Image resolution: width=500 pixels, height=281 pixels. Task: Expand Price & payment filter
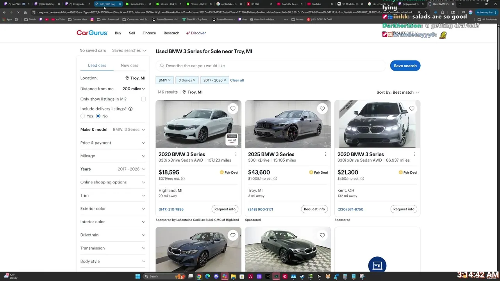[113, 143]
